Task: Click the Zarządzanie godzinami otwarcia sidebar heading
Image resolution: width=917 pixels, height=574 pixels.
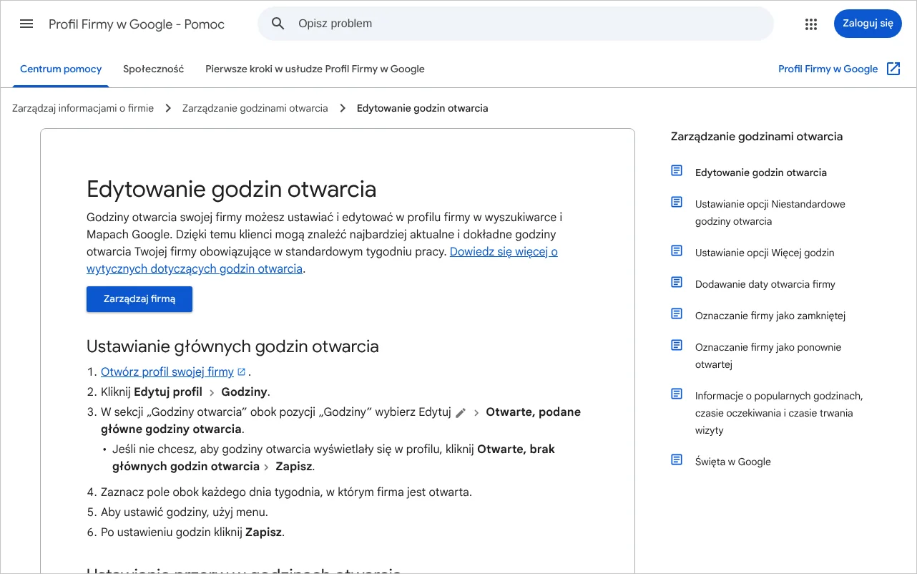Action: (x=757, y=137)
